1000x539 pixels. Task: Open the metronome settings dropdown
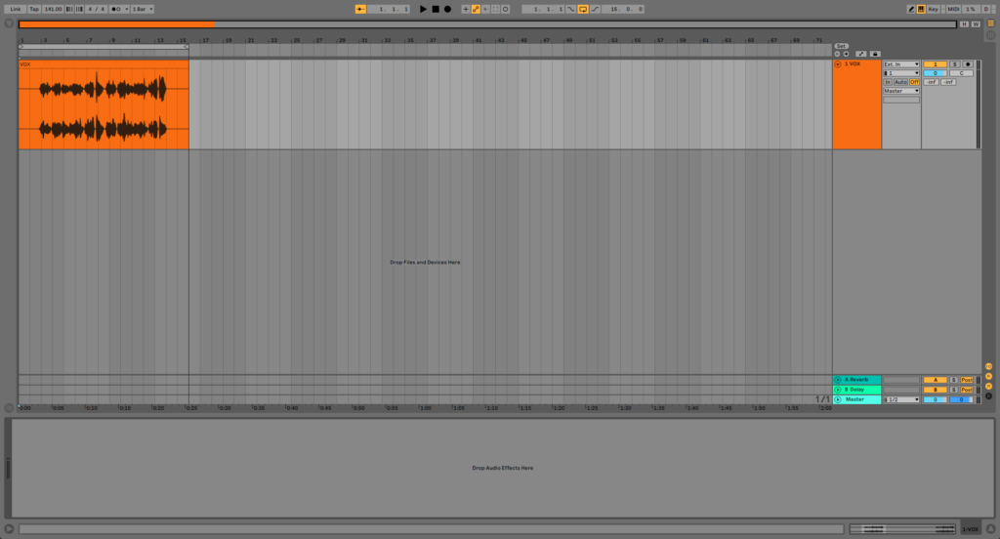click(126, 9)
